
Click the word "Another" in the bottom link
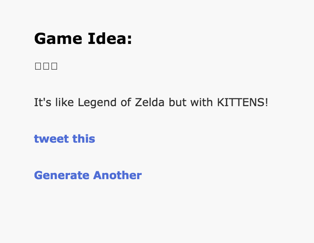tap(118, 175)
